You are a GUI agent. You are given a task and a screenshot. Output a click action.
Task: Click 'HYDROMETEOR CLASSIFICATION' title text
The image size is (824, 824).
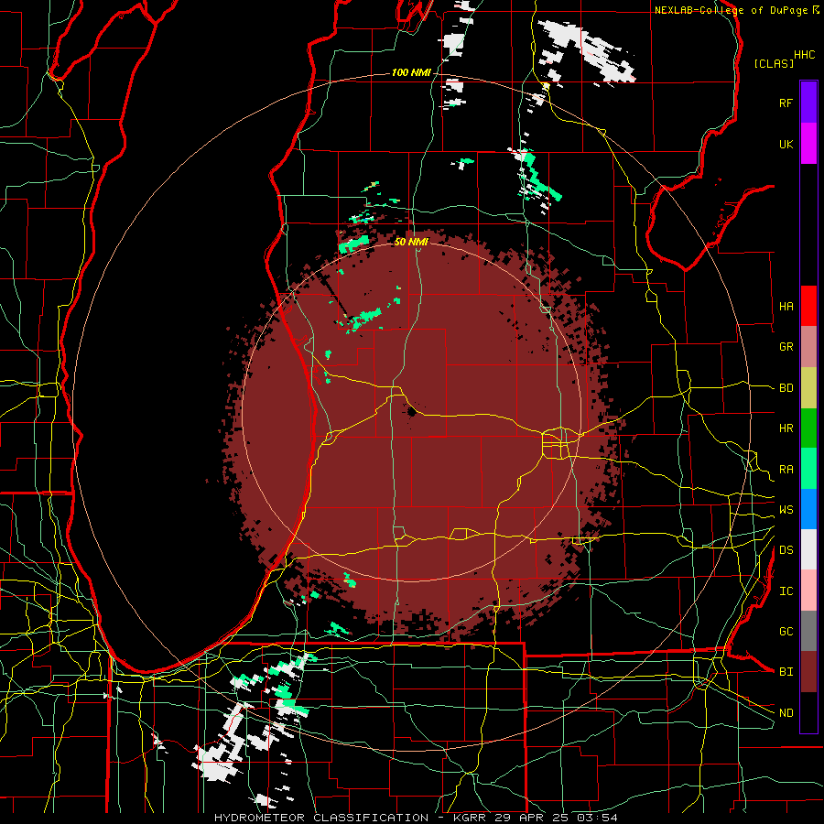click(321, 818)
